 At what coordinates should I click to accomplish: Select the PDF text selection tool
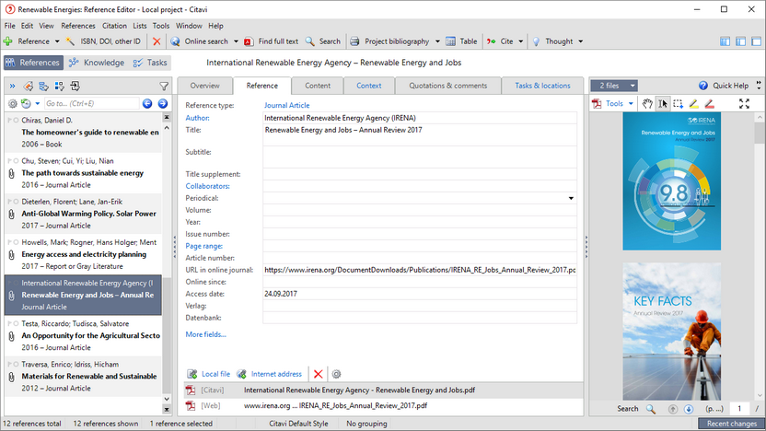[663, 103]
